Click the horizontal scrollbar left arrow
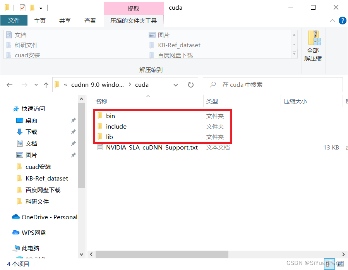 click(91, 254)
